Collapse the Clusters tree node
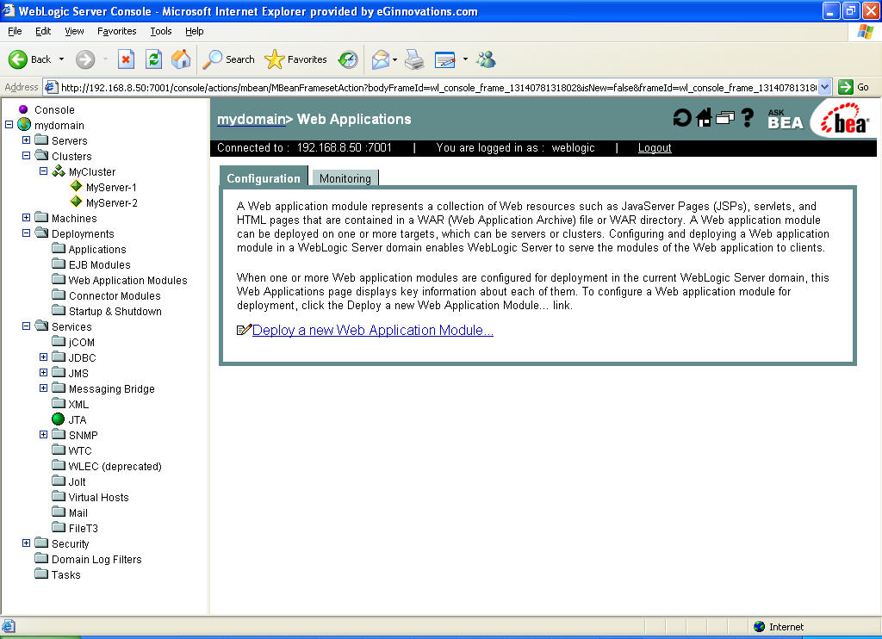 (x=26, y=155)
